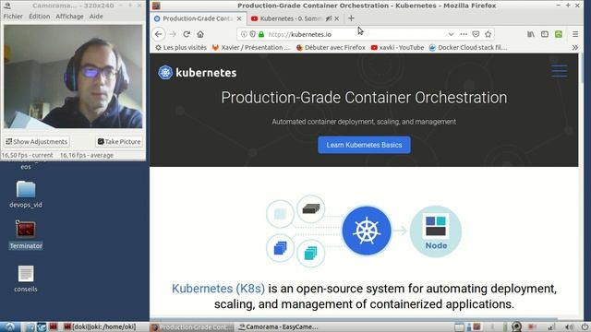Select the conseils desktop file
This screenshot has width=591, height=332.
26,279
